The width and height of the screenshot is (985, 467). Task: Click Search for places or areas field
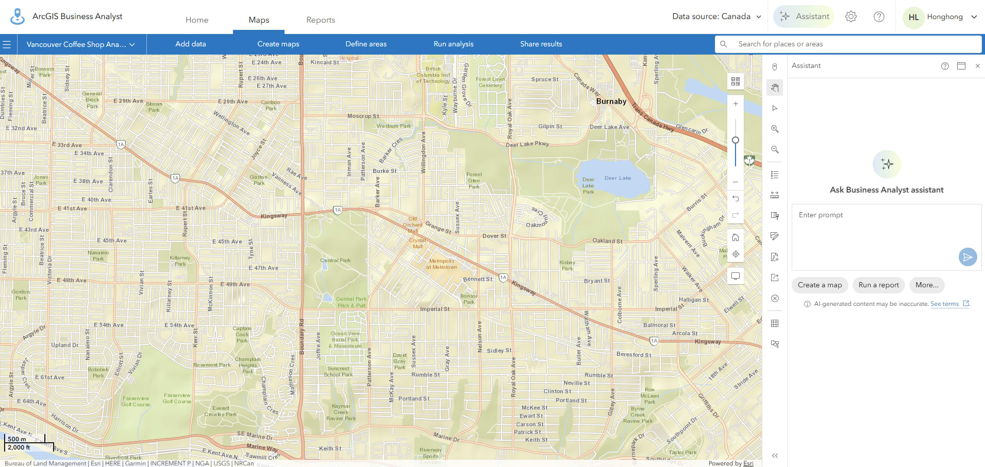click(848, 44)
